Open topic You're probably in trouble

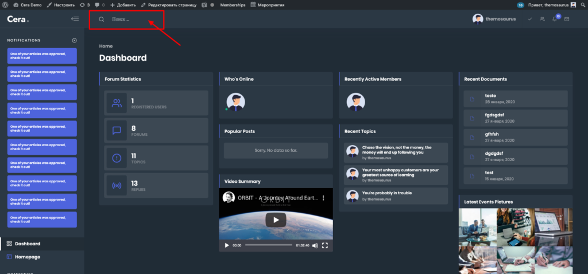coord(387,193)
